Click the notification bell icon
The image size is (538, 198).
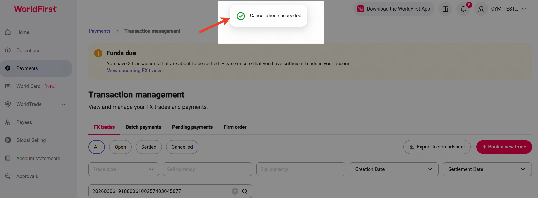[x=463, y=9]
